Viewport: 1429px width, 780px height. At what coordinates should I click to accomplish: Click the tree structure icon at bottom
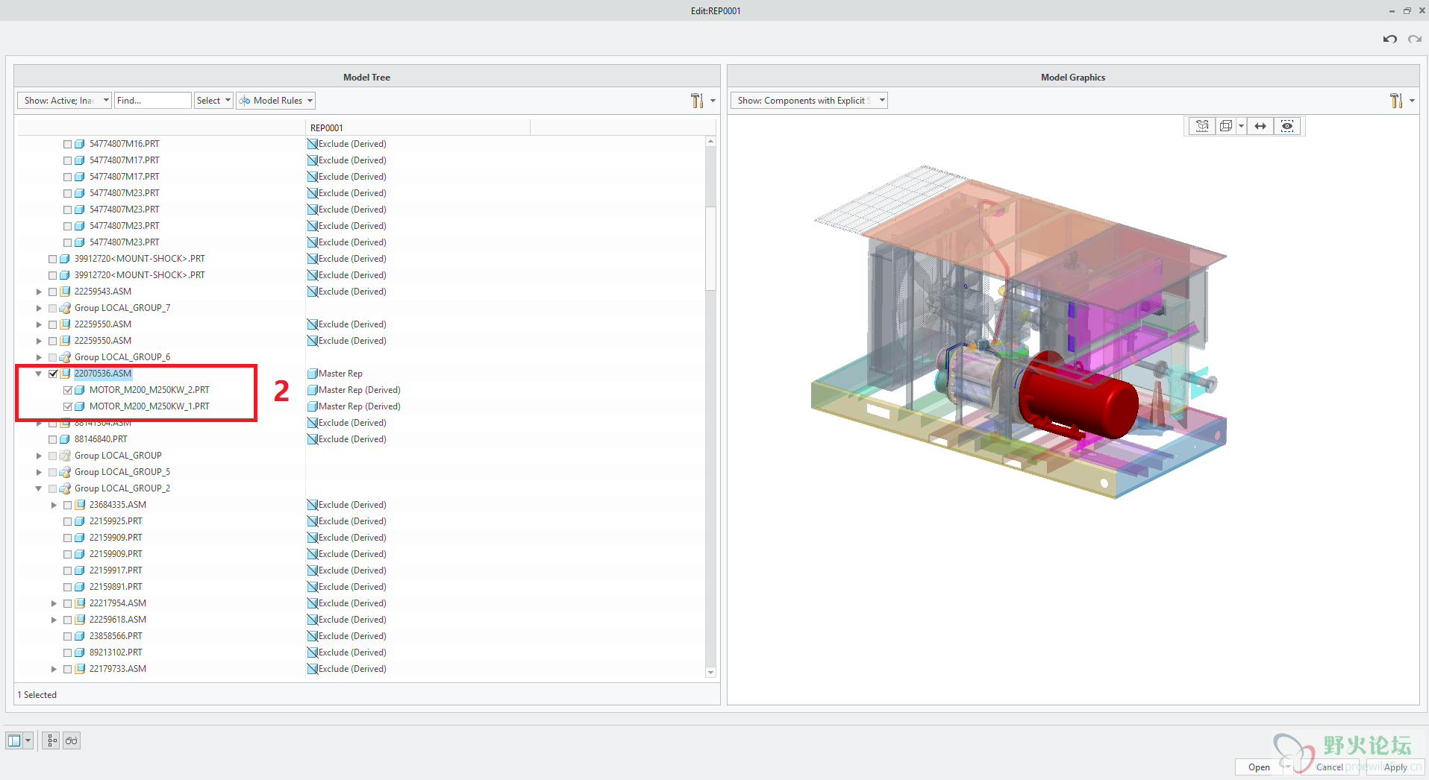[x=51, y=740]
